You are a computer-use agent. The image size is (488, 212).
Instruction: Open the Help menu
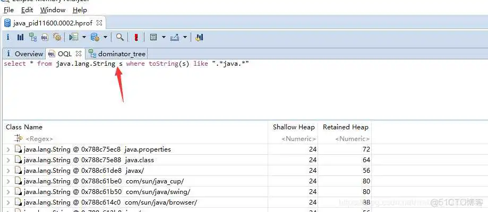(x=80, y=10)
